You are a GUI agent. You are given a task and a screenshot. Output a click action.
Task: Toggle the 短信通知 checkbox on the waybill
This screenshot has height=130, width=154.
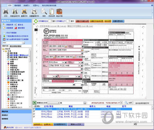pyautogui.click(x=77, y=57)
